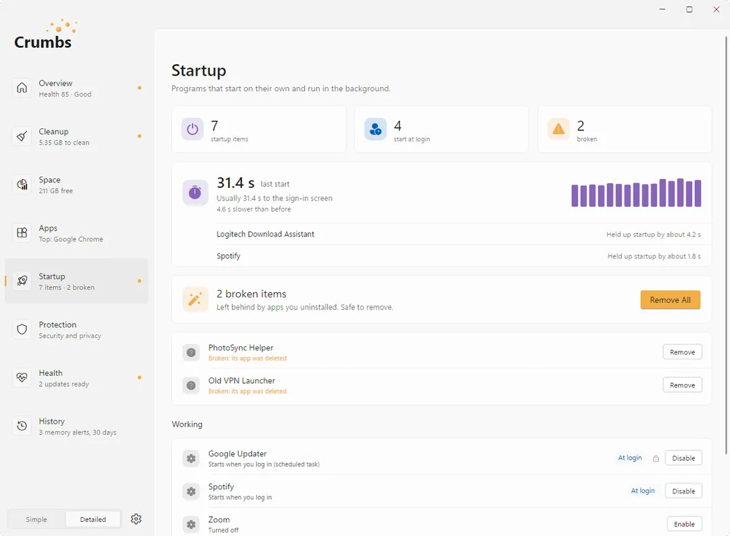The image size is (730, 536).
Task: Click the '4.6 s slower than before' text
Action: (253, 209)
